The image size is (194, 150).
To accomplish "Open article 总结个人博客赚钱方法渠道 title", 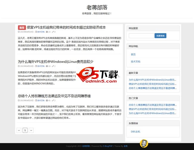I will 54,96.
